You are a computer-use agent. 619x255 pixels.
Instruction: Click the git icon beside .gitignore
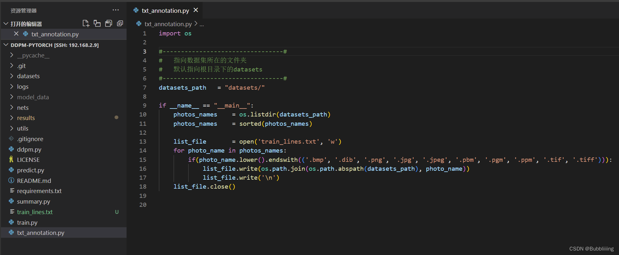pyautogui.click(x=12, y=139)
